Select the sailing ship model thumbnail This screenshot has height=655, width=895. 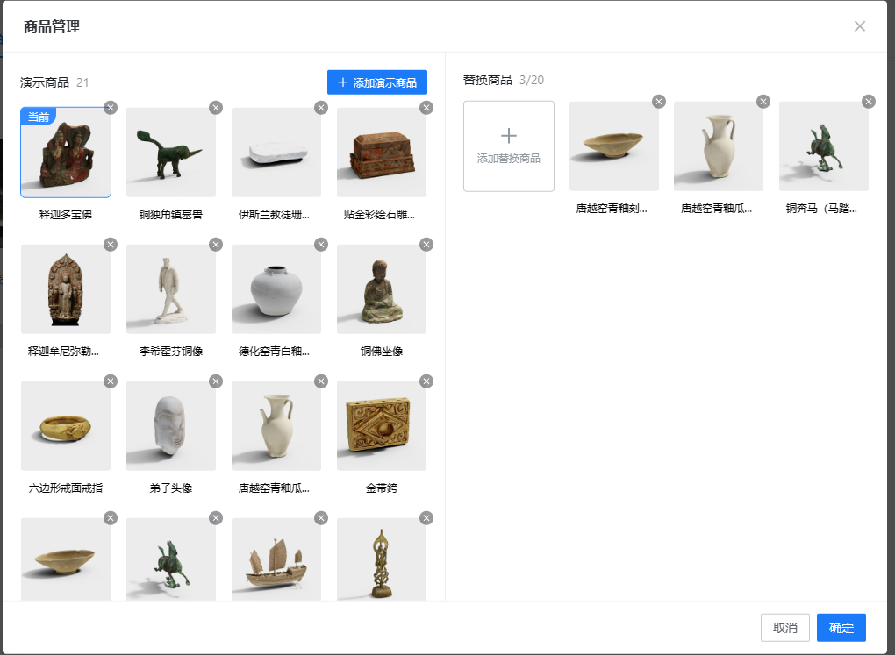(276, 559)
